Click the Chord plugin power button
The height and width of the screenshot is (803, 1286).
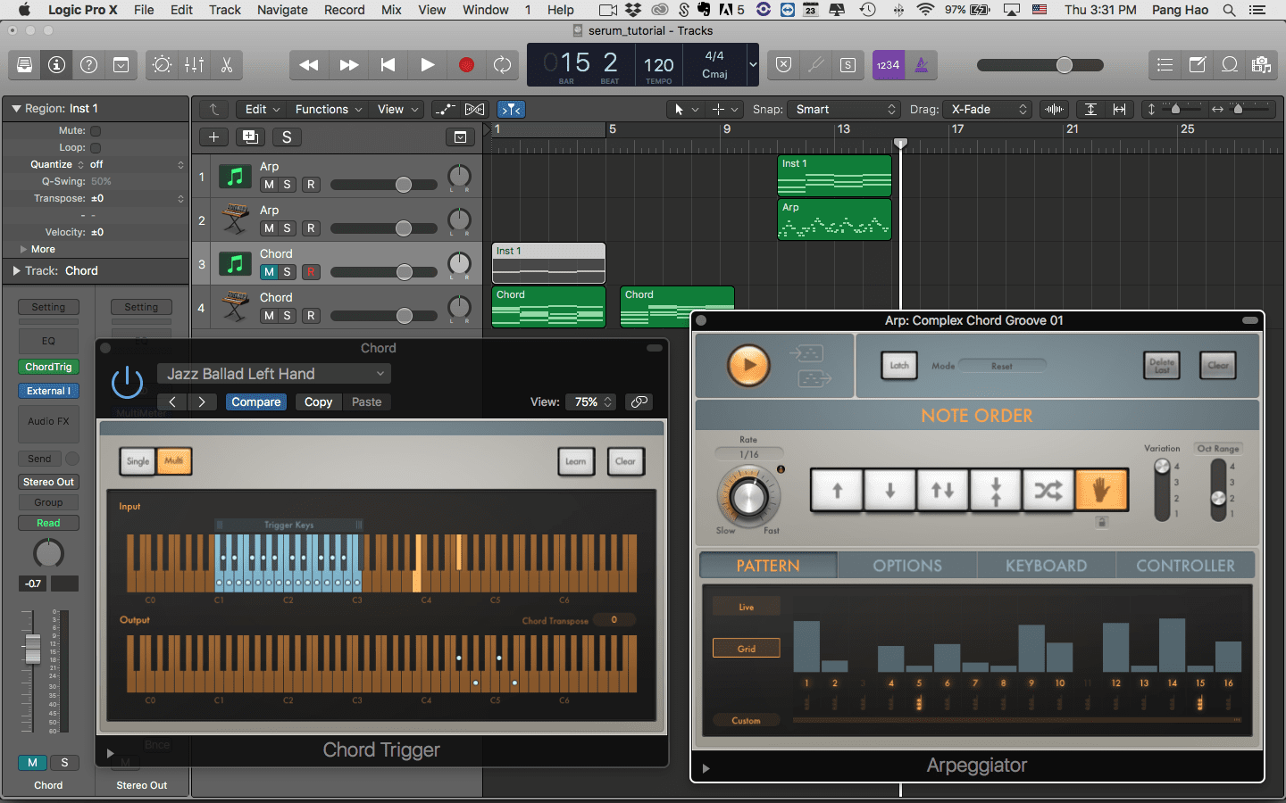(127, 382)
